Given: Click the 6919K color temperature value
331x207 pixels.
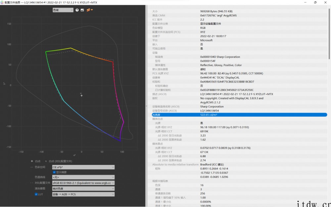Looking at the screenshot, I should click(x=204, y=131).
